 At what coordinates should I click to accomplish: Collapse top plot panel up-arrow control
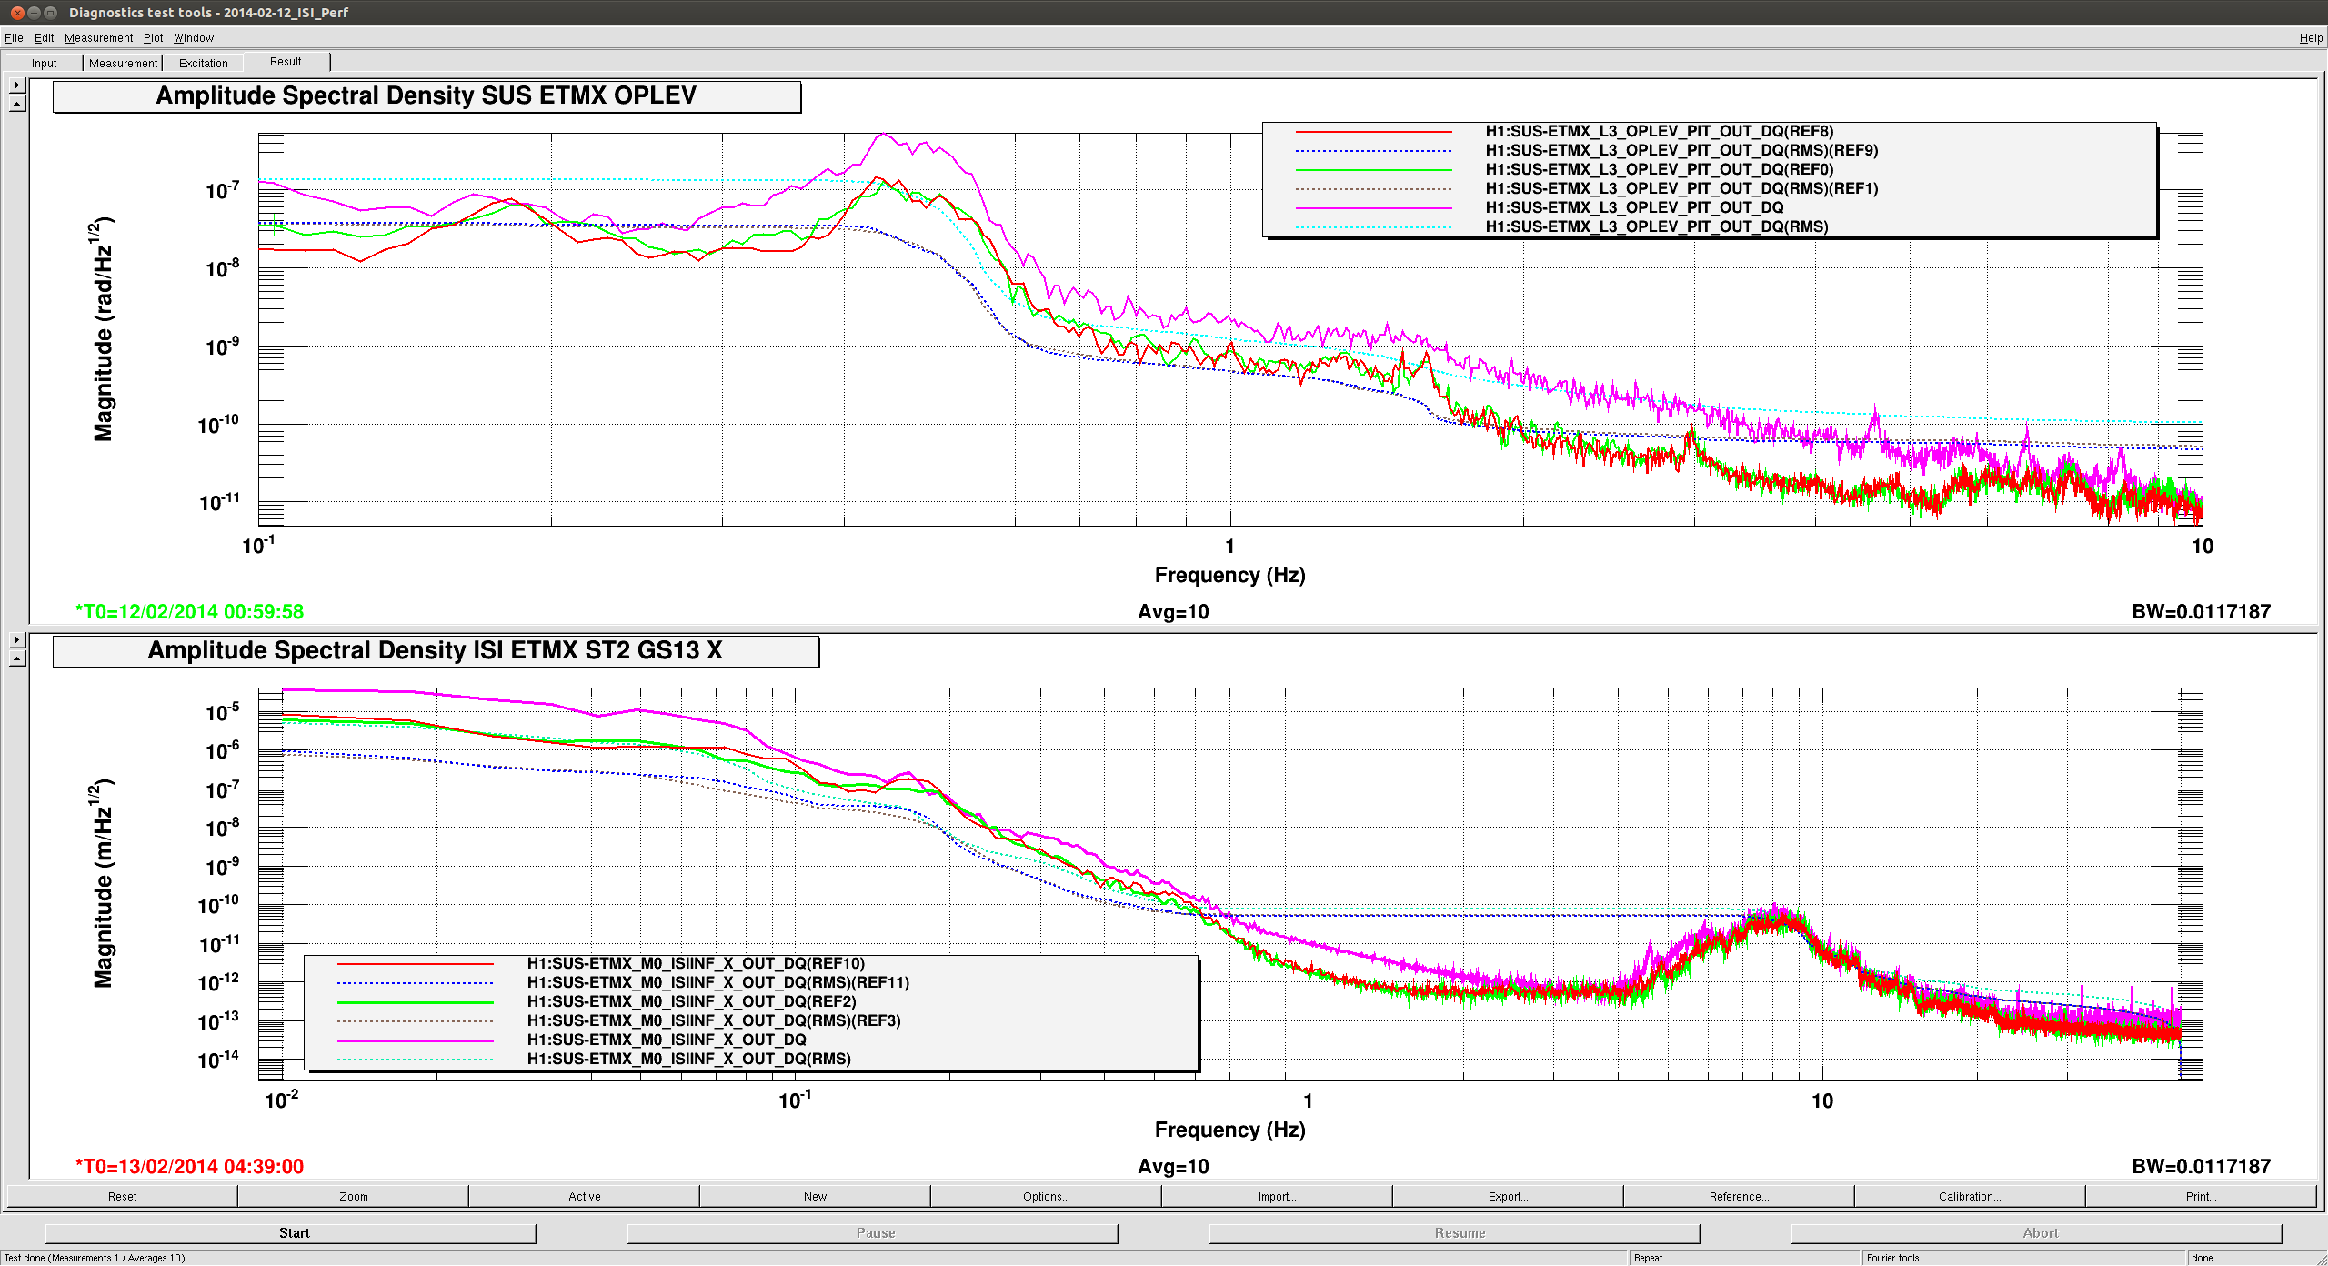pos(17,104)
